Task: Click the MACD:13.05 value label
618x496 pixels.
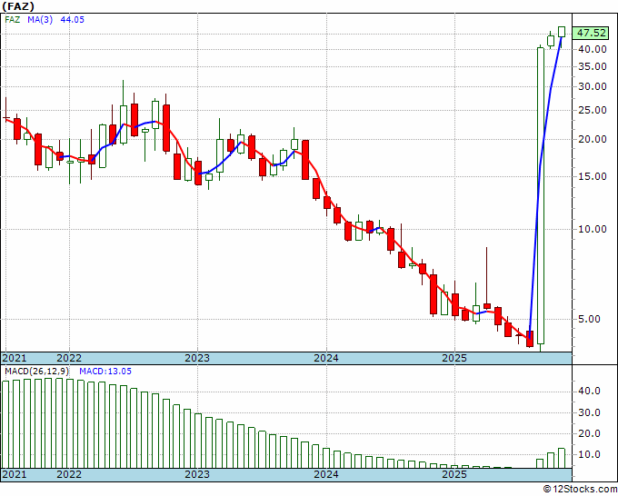Action: [x=105, y=372]
